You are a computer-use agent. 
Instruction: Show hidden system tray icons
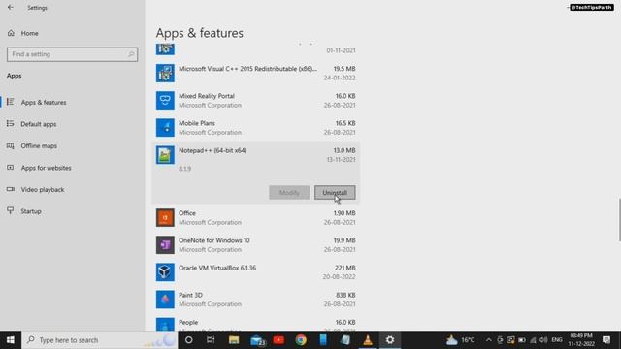489,340
